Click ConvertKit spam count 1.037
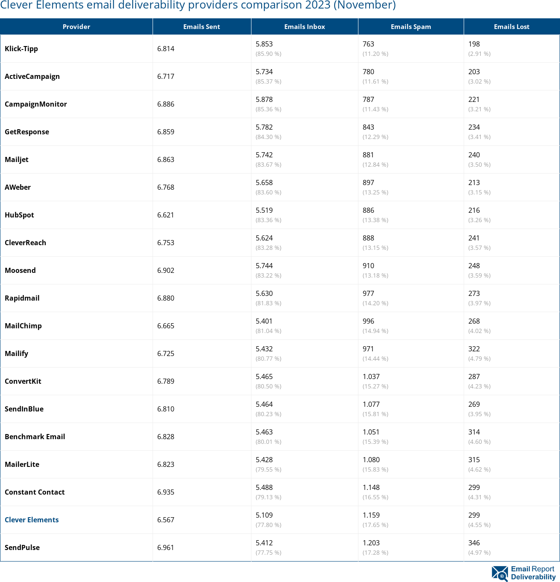 click(371, 376)
